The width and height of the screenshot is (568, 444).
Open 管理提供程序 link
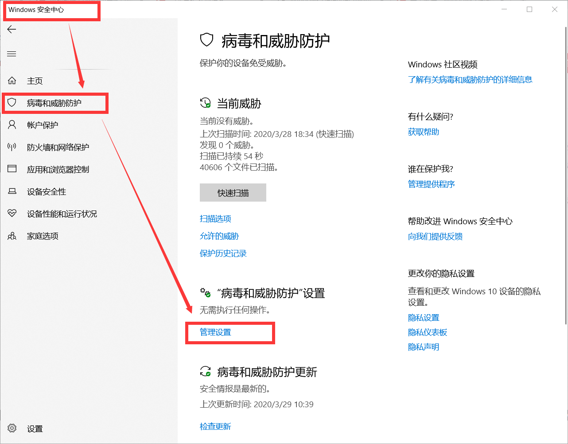pyautogui.click(x=432, y=184)
